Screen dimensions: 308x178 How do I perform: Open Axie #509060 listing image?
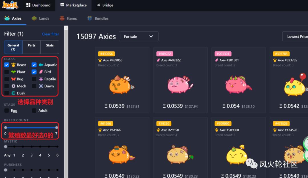coord(237,154)
